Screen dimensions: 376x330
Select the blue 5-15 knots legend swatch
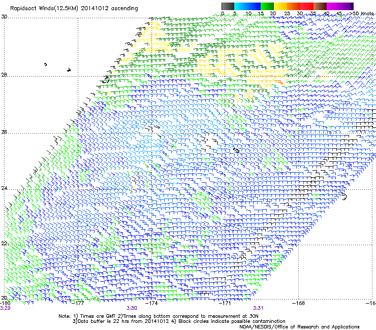[247, 6]
